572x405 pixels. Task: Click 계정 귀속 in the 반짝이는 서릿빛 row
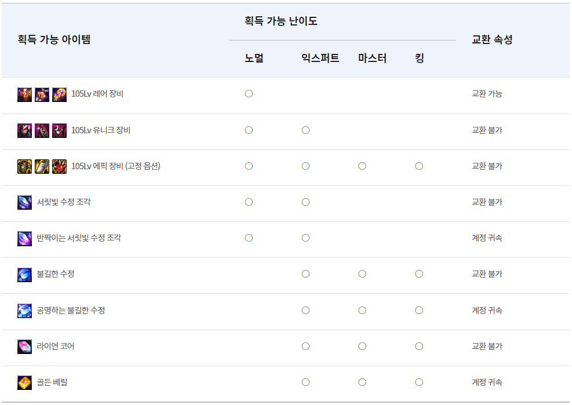click(x=487, y=238)
